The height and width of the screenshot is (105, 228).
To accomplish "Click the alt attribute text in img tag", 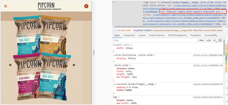I will [192, 12].
